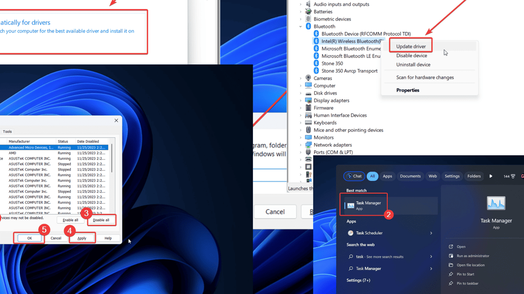Expand the Display adapters tree node
This screenshot has width=524, height=294.
[300, 100]
